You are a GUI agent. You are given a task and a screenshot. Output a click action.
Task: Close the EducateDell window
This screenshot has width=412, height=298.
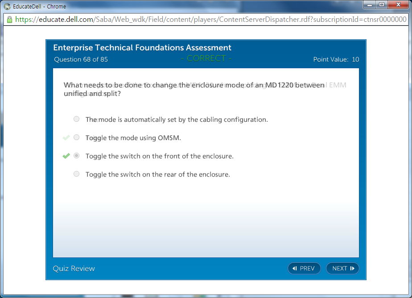point(398,5)
